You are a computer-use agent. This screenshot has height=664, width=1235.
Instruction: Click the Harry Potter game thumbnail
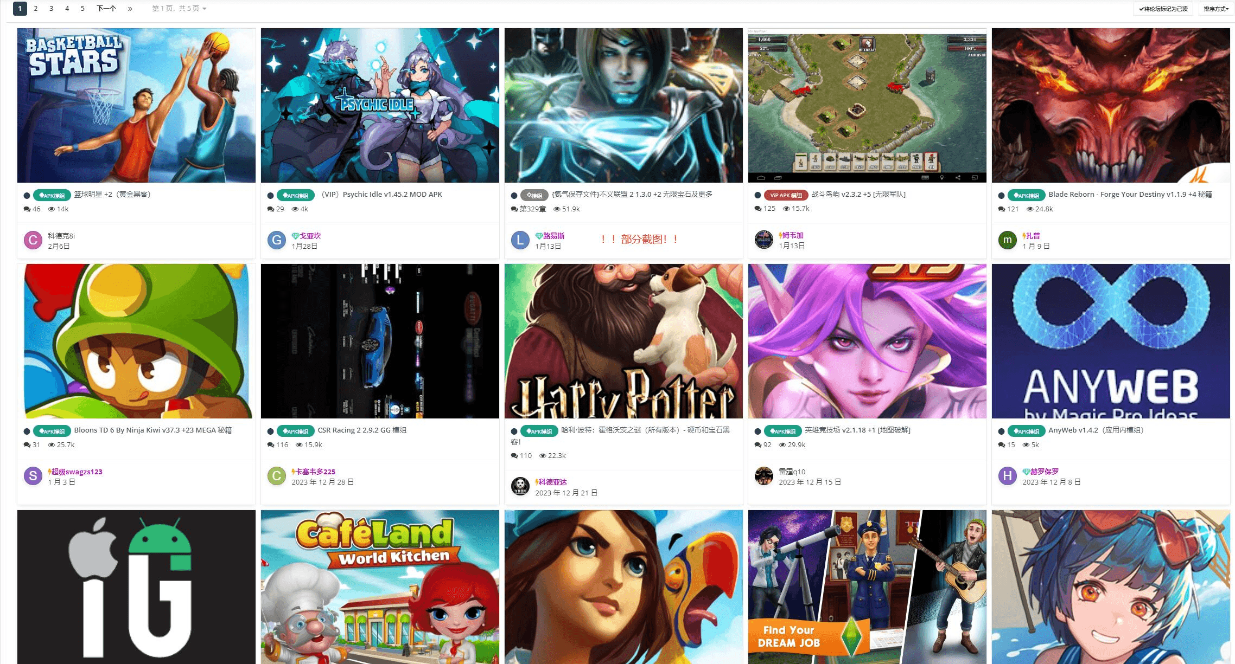[623, 341]
